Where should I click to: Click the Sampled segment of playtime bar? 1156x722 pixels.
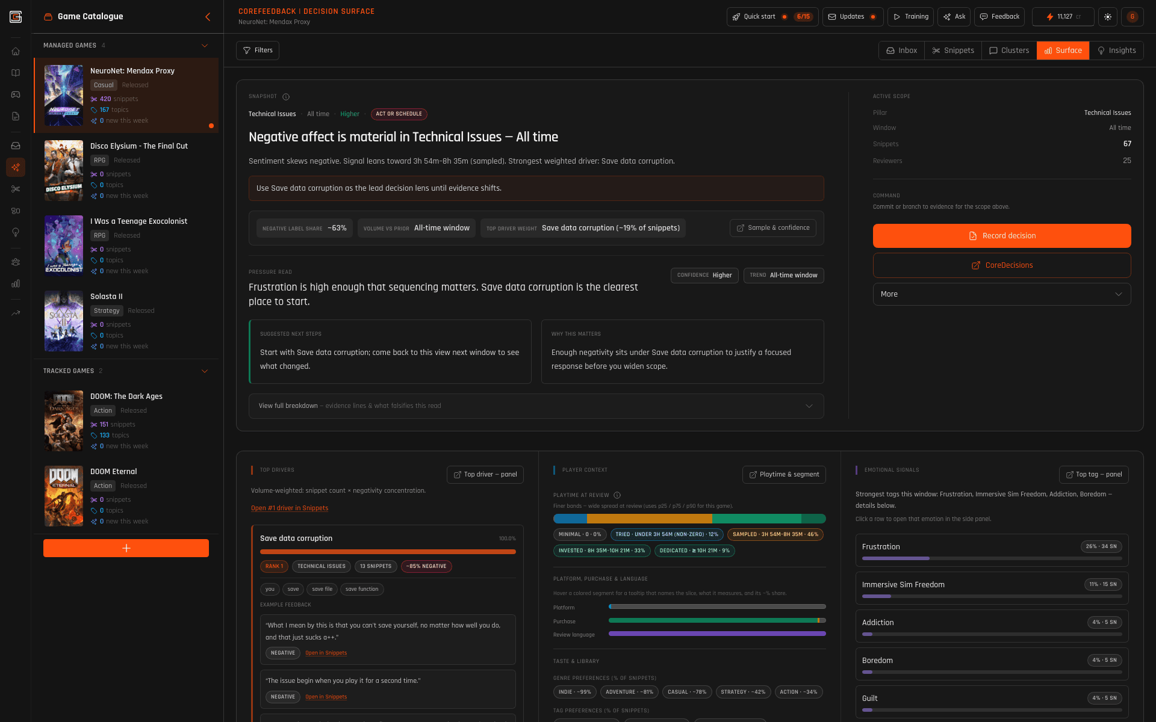click(649, 519)
